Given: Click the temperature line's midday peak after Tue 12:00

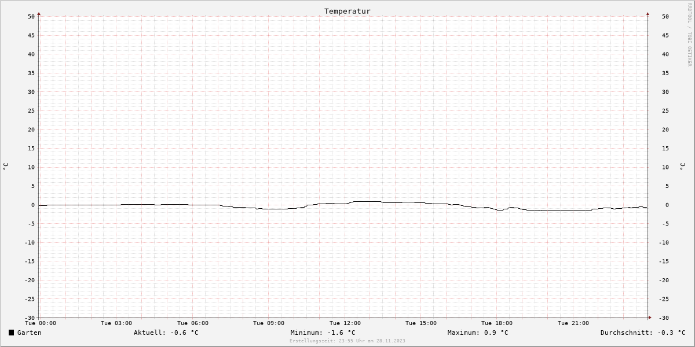Looking at the screenshot, I should click(367, 201).
